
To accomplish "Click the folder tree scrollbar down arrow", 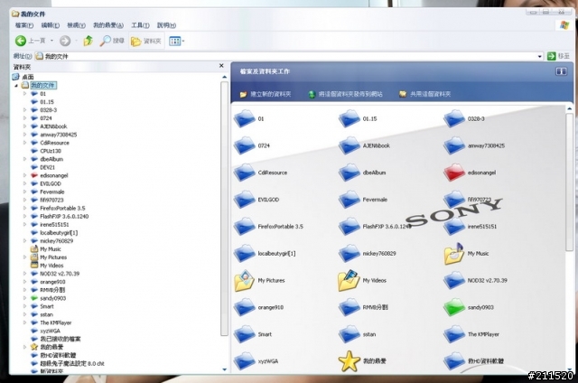I will pyautogui.click(x=225, y=369).
